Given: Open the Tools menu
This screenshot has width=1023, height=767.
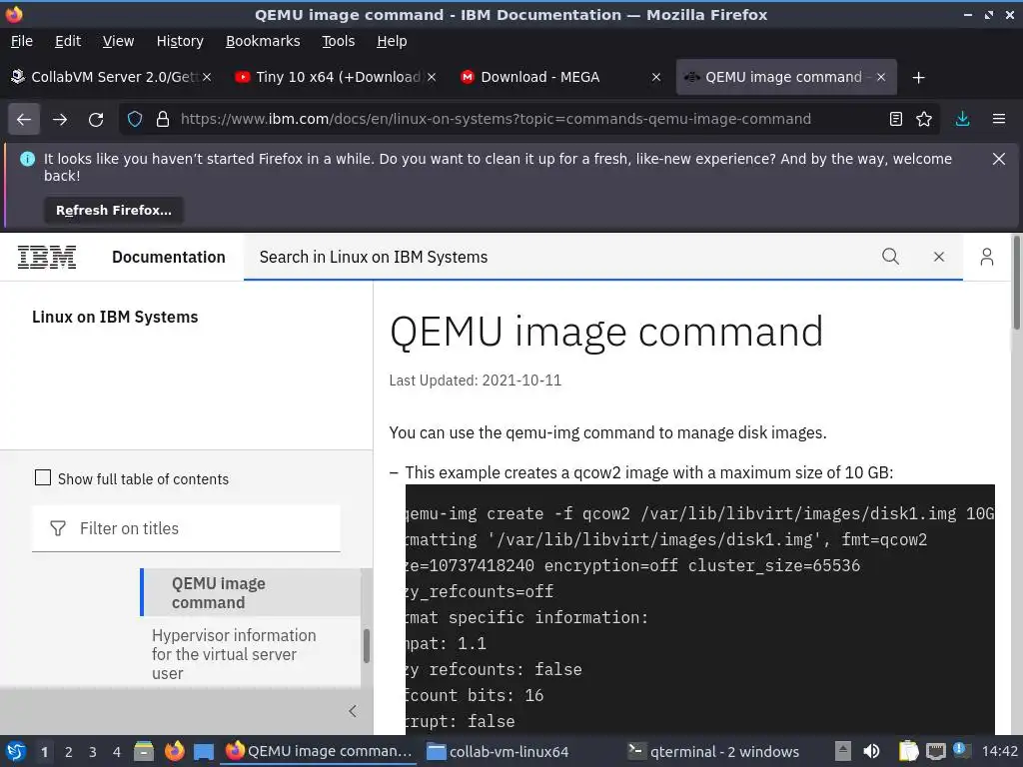Looking at the screenshot, I should [x=339, y=41].
